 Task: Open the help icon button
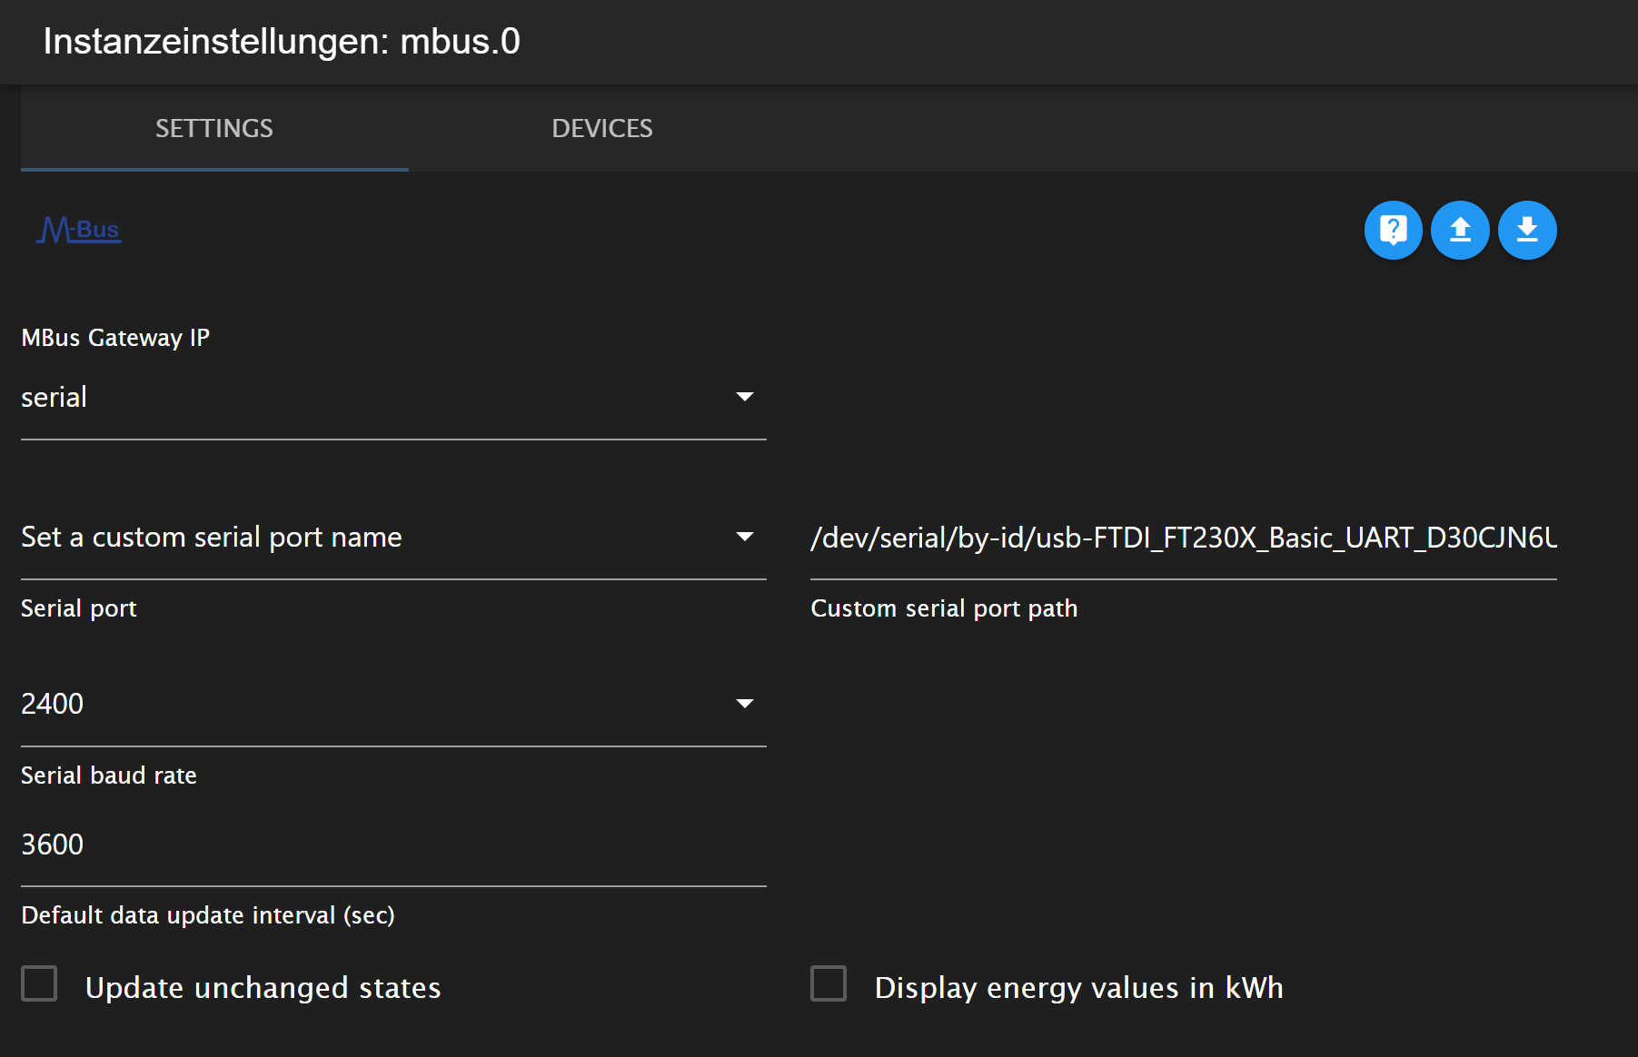[x=1393, y=230]
